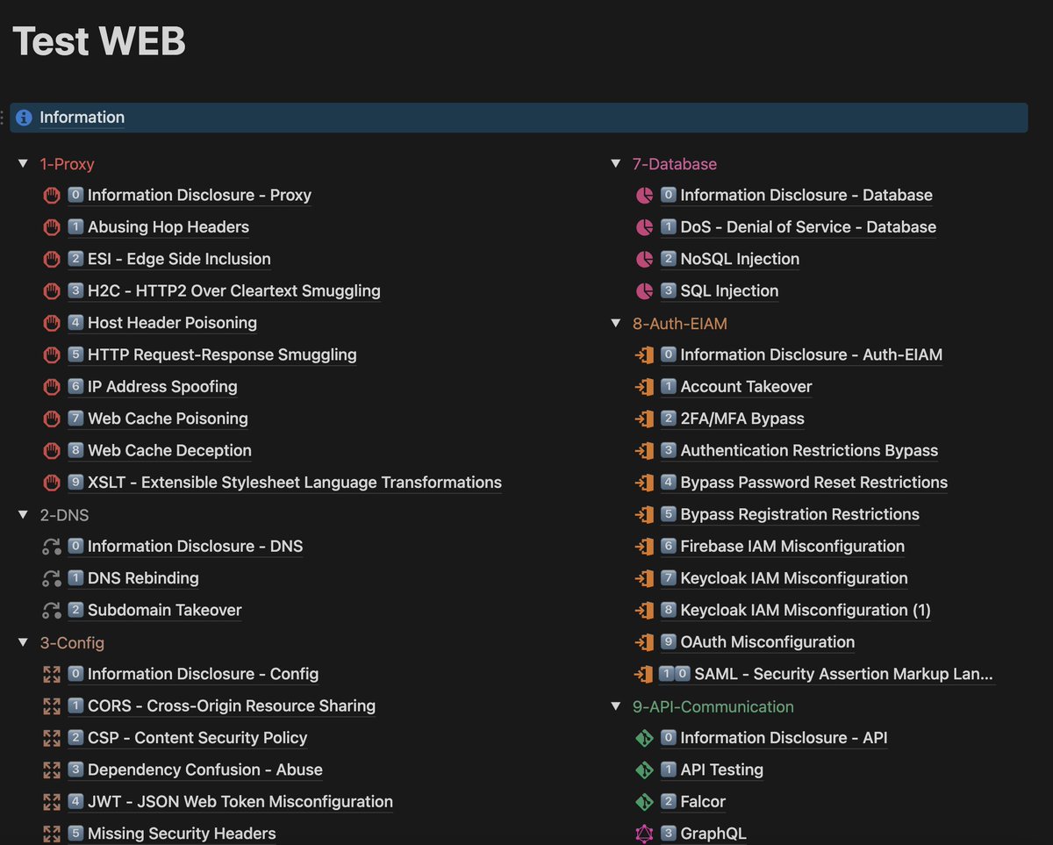Collapse the 7-Database toggle section

click(x=616, y=164)
